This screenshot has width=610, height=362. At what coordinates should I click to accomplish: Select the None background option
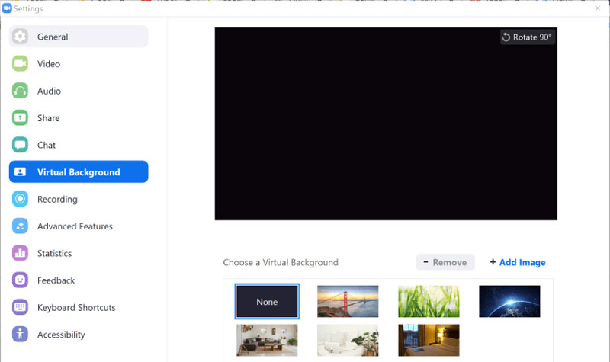point(267,302)
